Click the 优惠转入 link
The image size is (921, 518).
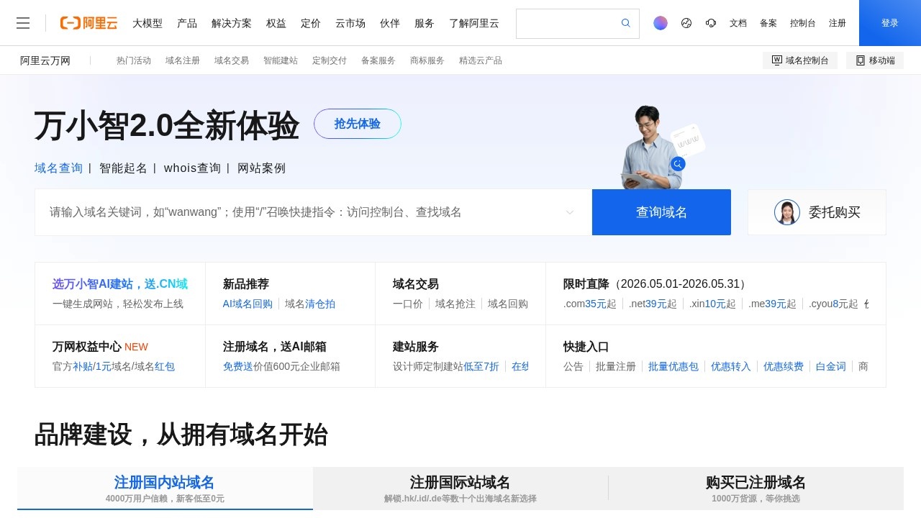click(731, 366)
